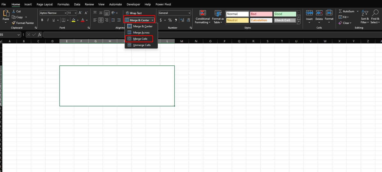Apply the Good cell style
Viewport: 382px width, 172px height.
[285, 14]
